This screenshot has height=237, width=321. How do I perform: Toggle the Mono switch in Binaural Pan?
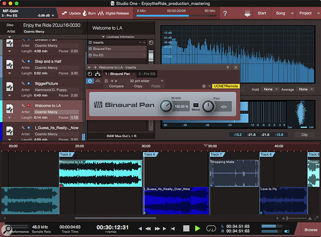pos(196,105)
